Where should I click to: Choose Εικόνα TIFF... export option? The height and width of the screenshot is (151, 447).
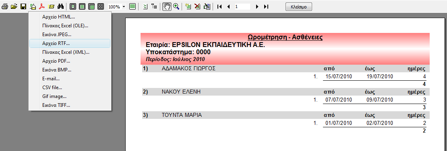[x=70, y=105]
